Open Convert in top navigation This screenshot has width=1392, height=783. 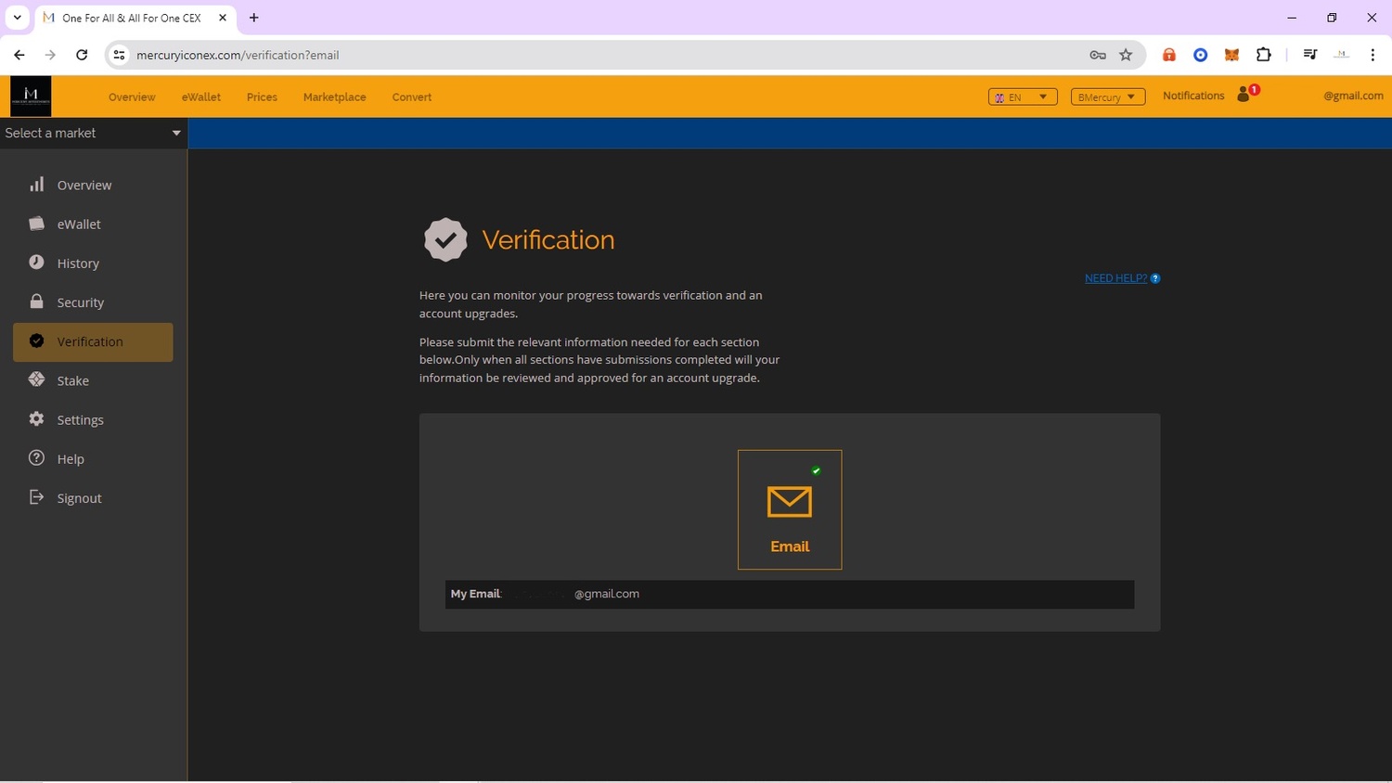click(x=412, y=96)
